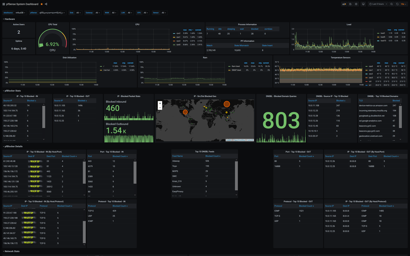Open the Top 10 DNSBL Feeds panel menu

point(204,152)
